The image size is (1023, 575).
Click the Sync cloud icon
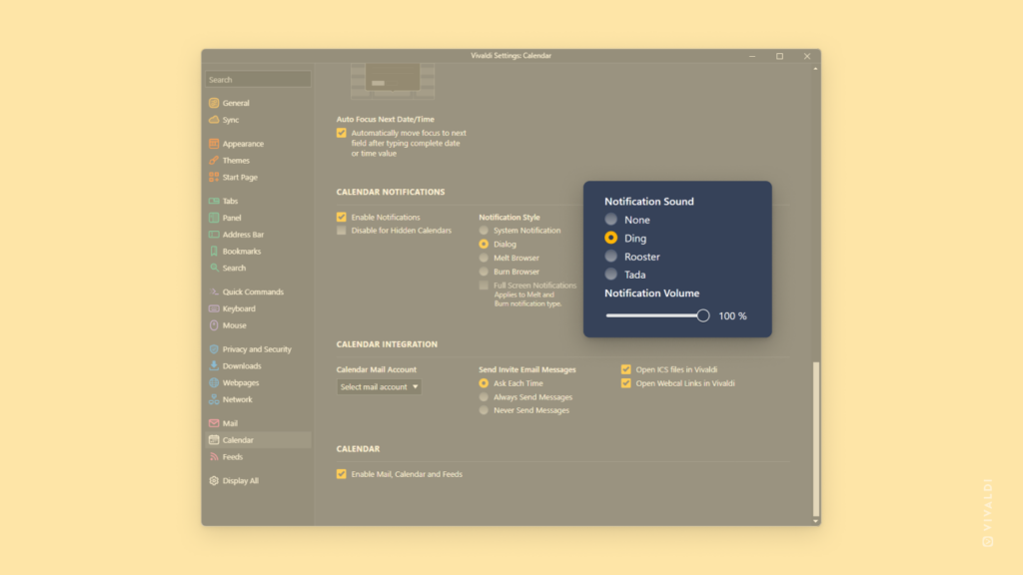[214, 120]
